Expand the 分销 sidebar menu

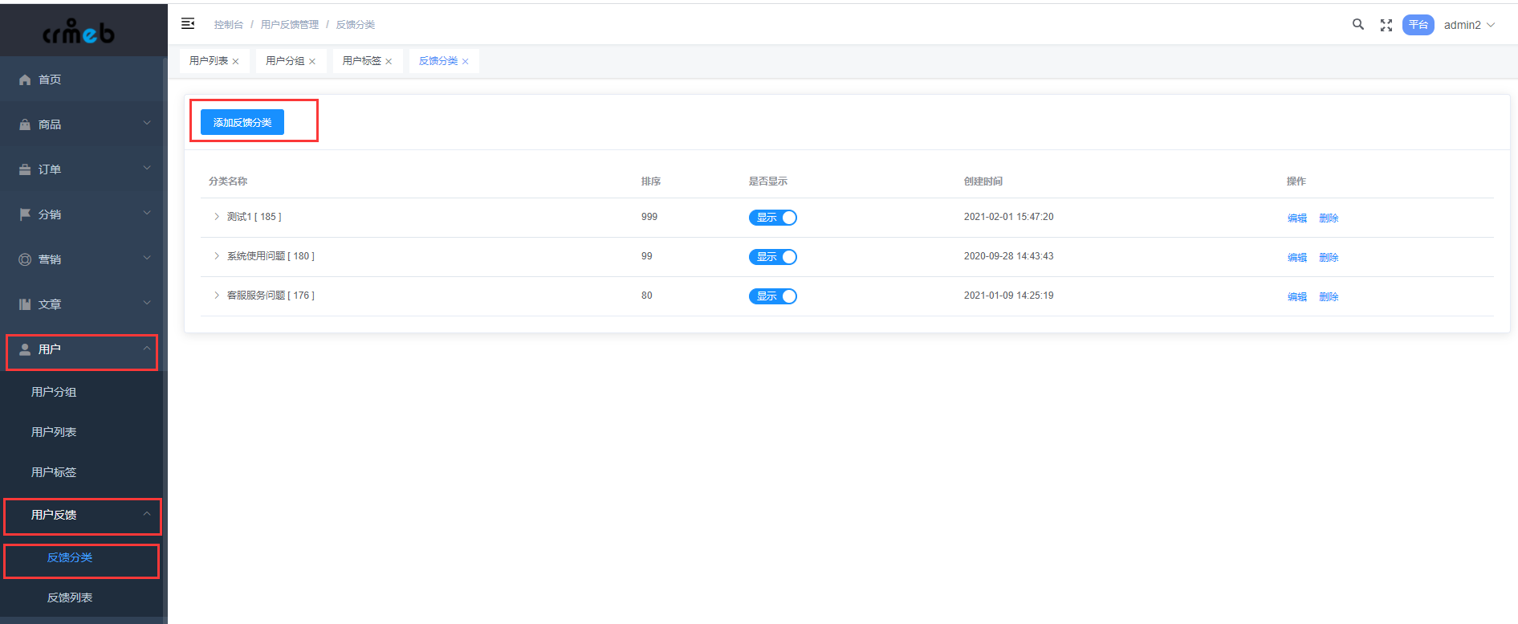(147, 213)
